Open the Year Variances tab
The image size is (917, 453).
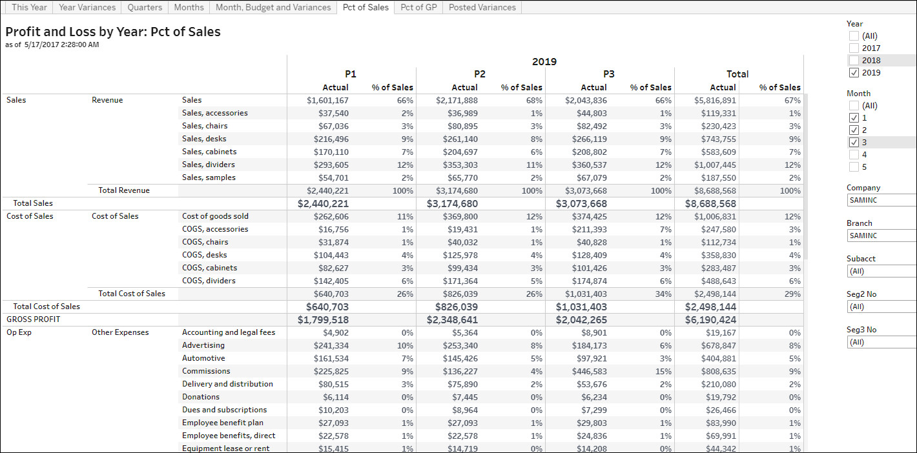click(x=87, y=8)
